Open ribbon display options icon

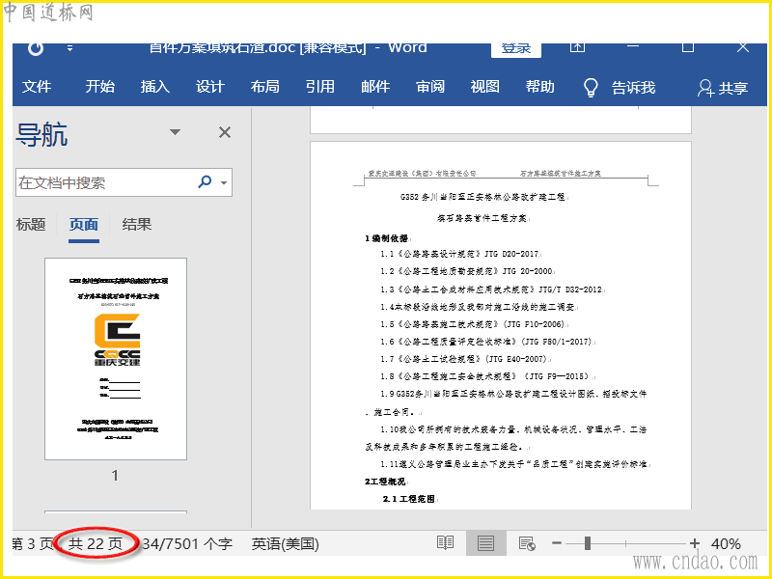[577, 47]
